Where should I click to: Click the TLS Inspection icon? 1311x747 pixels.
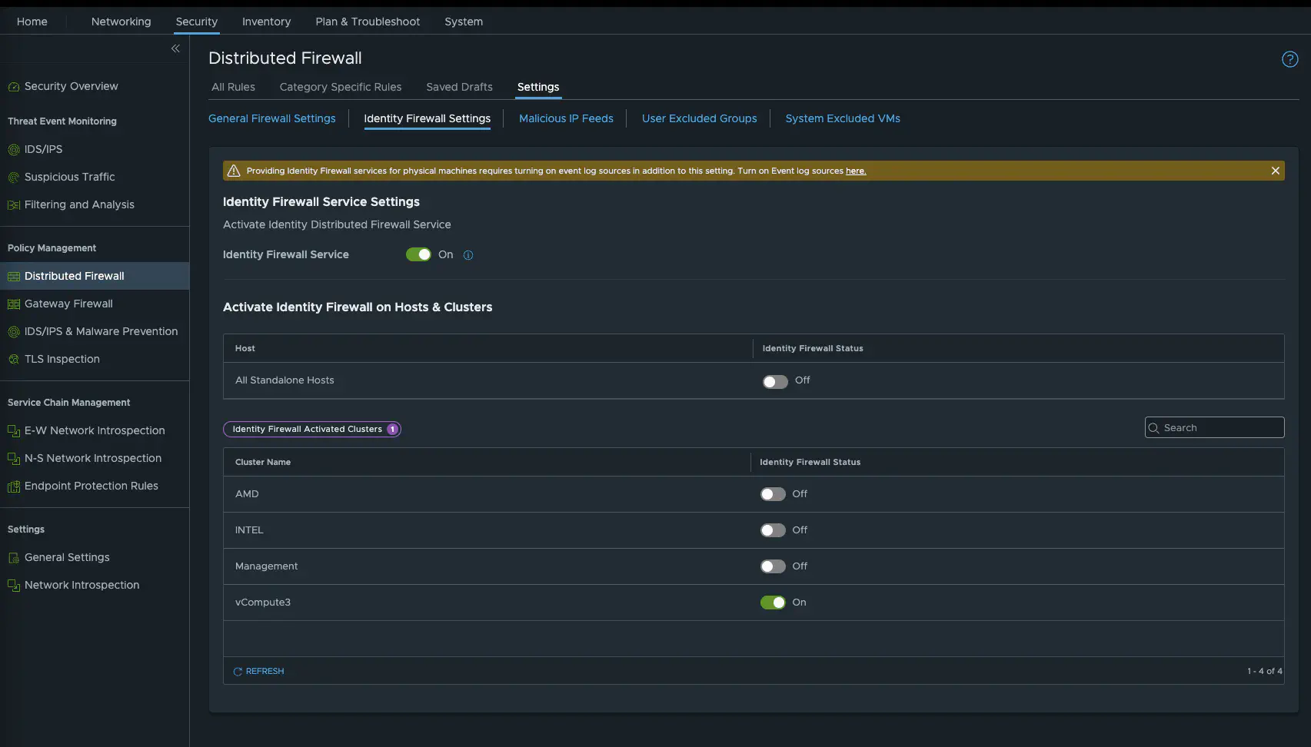[x=14, y=360]
